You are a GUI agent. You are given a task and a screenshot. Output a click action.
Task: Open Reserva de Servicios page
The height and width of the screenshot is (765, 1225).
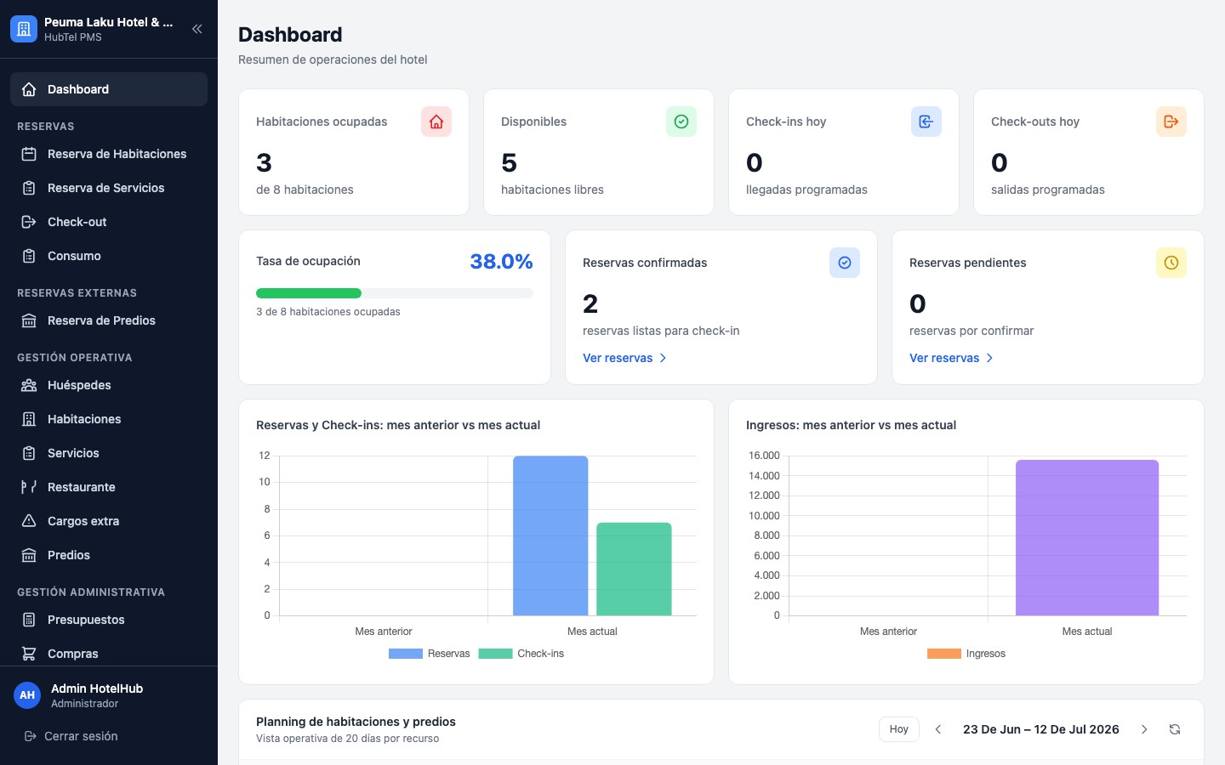click(109, 188)
